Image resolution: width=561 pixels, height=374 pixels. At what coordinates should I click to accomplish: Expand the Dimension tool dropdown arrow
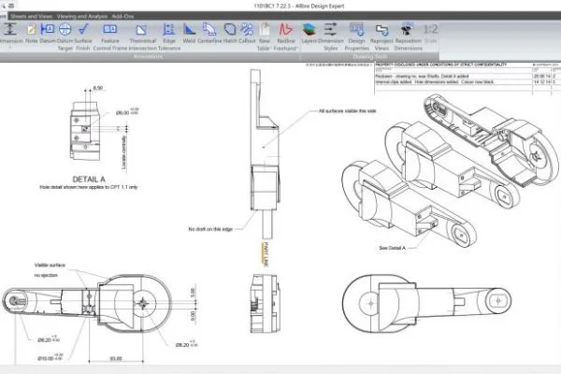[10, 48]
